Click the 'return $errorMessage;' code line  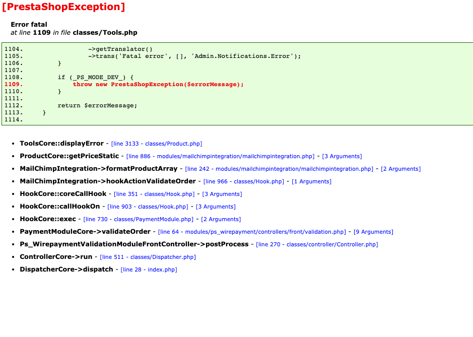point(97,106)
